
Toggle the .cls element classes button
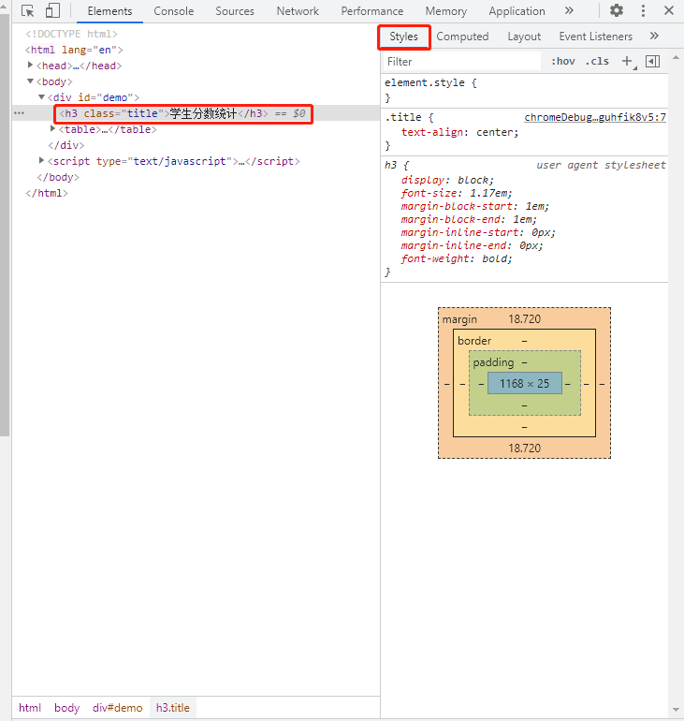[x=597, y=61]
